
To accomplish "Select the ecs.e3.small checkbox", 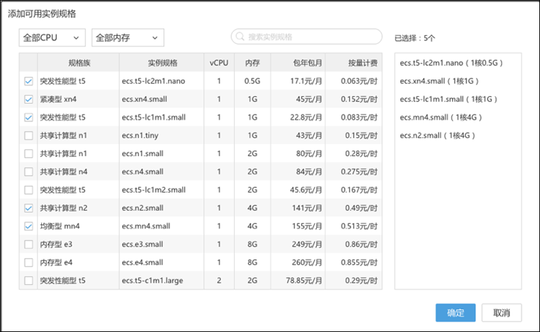I will [28, 244].
